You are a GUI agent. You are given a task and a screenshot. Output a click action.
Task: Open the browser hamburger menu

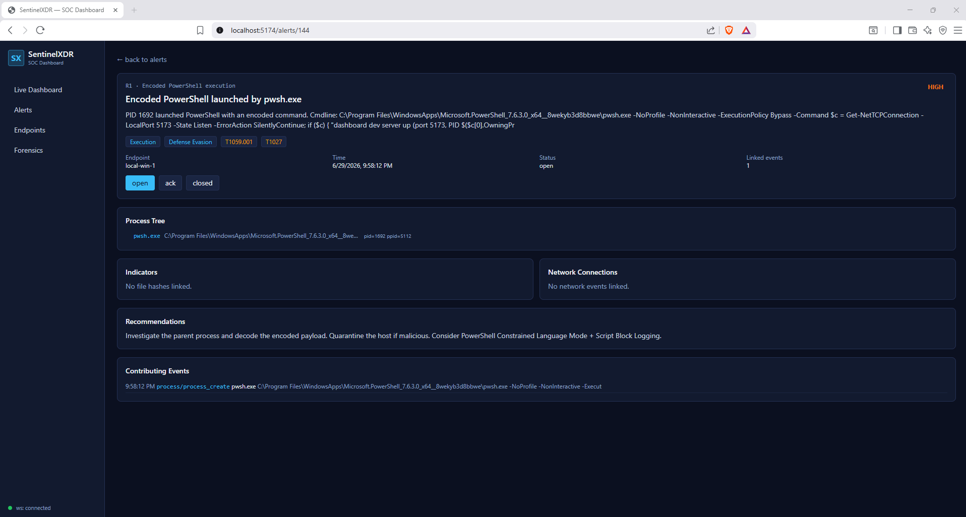tap(958, 30)
